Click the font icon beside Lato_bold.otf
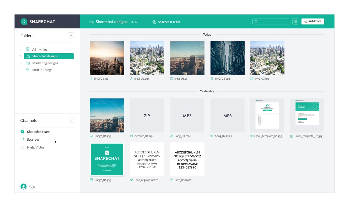The image size is (349, 207). pos(172,180)
